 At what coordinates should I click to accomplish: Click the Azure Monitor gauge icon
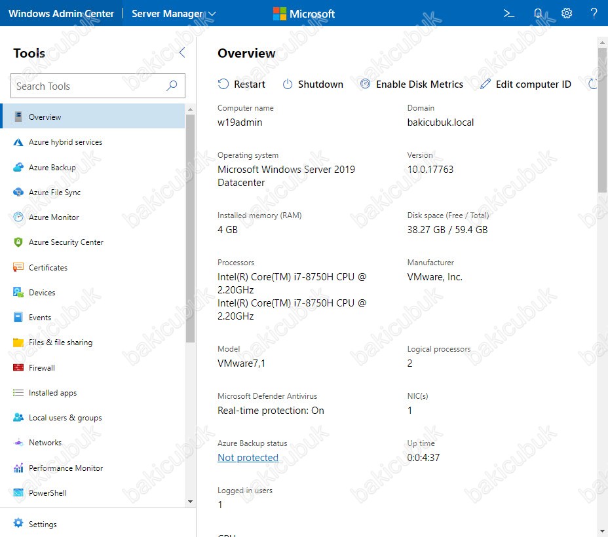point(18,217)
